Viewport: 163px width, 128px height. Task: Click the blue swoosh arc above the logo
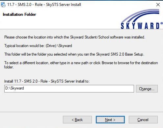coord(141,15)
